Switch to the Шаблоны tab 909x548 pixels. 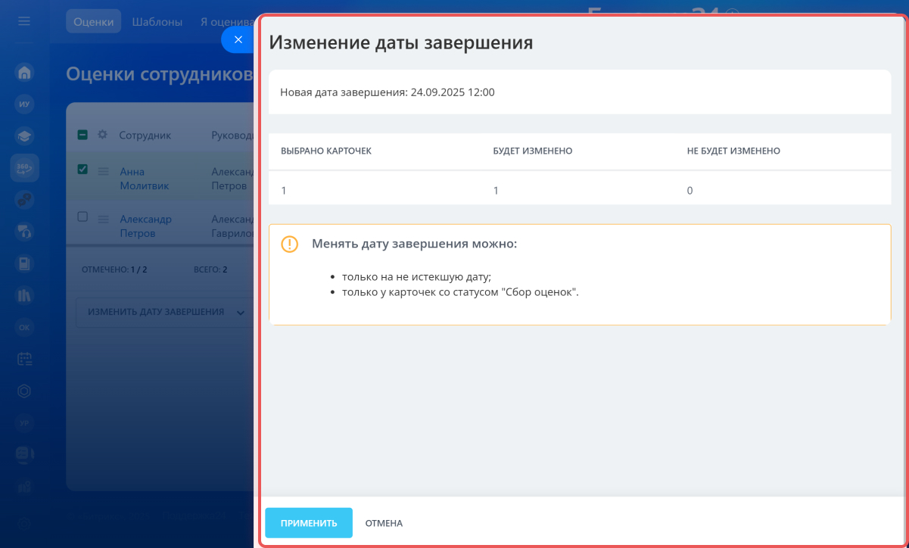(x=157, y=21)
